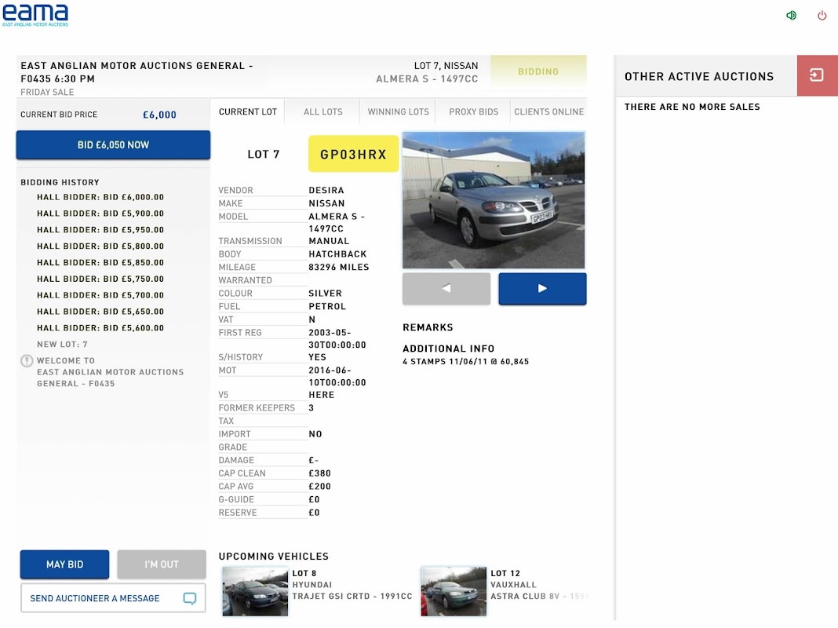Screen dimensions: 838x628
Task: Show next vehicle photo
Action: click(542, 289)
